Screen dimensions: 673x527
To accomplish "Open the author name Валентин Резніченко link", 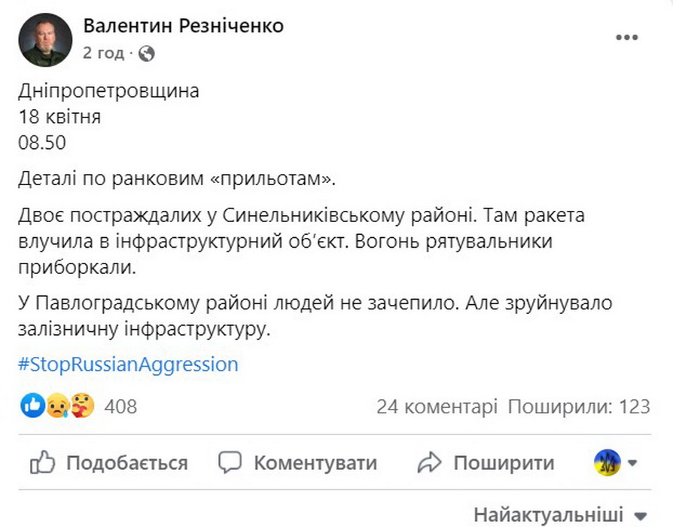I will 184,26.
